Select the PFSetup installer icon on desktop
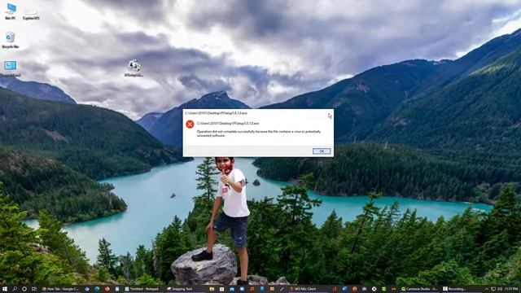This screenshot has width=521, height=293. (134, 68)
